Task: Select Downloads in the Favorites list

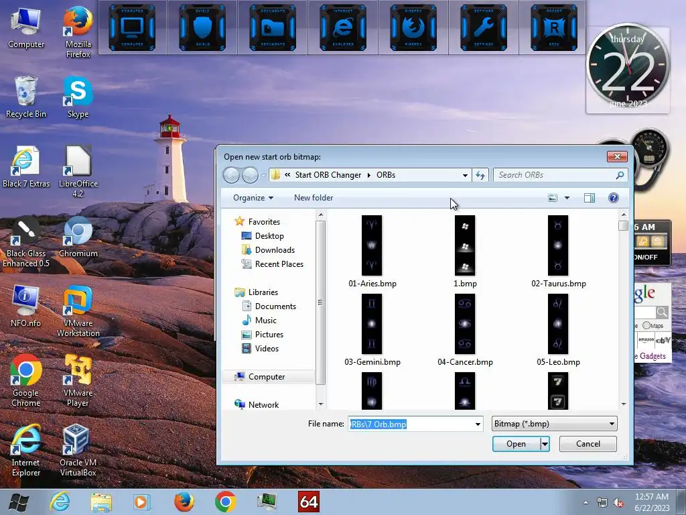Action: [275, 250]
